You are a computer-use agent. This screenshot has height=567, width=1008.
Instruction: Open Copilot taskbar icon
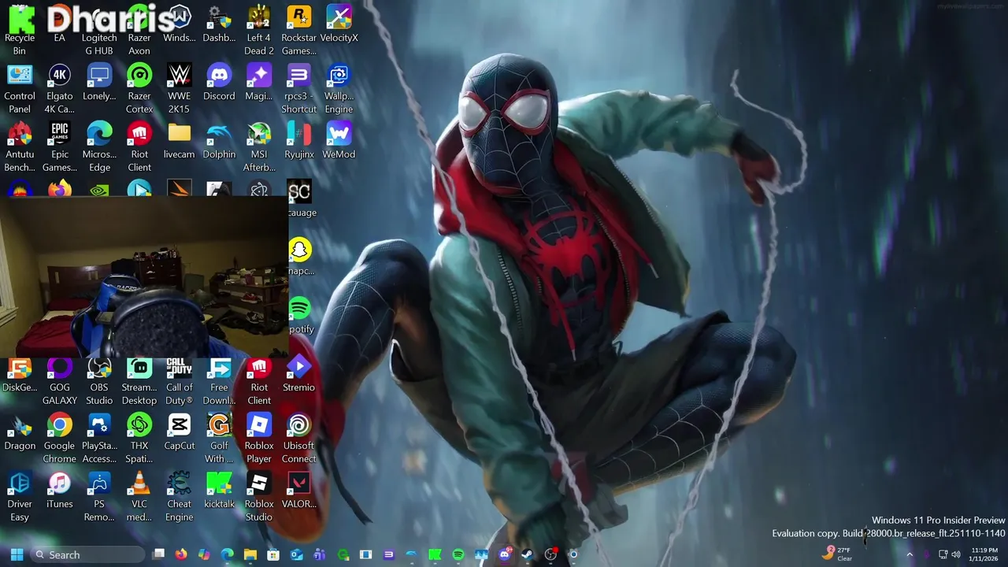tap(204, 554)
